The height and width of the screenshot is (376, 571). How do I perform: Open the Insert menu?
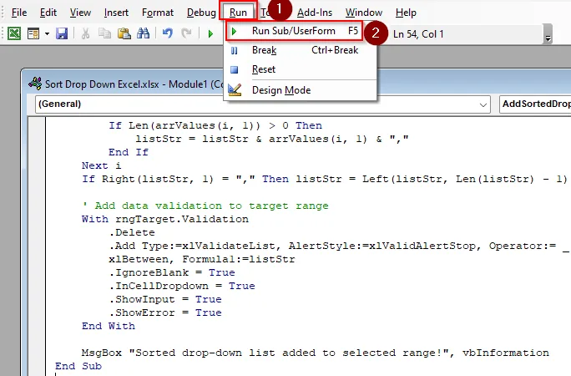116,13
